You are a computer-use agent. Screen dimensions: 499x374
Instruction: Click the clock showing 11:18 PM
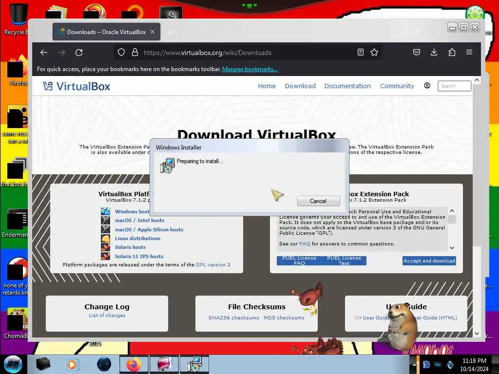[474, 365]
